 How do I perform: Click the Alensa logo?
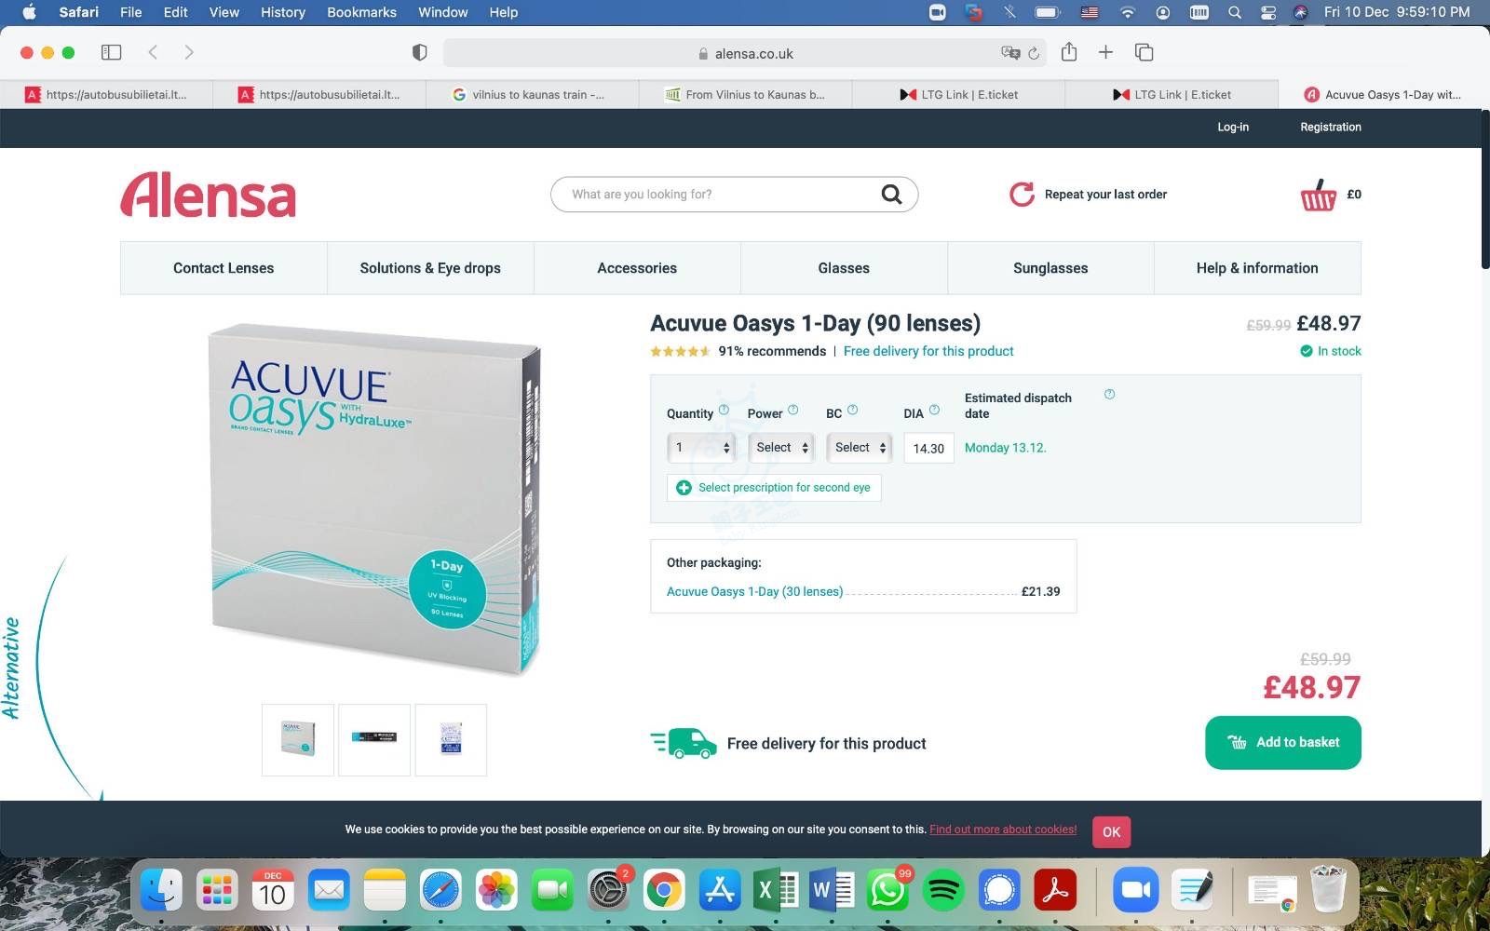click(209, 195)
